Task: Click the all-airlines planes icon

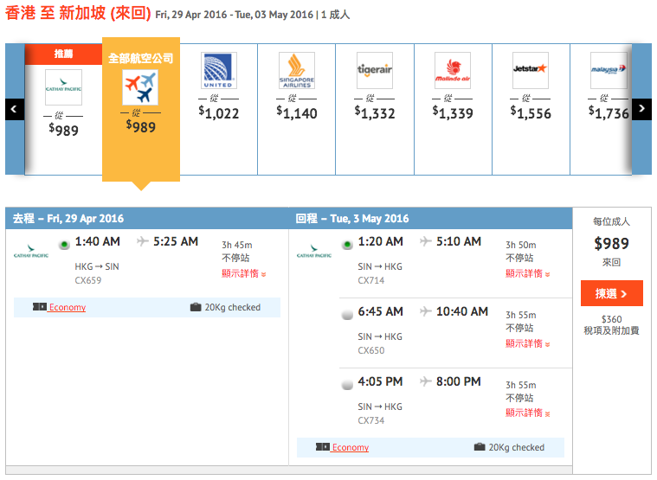Action: point(140,87)
